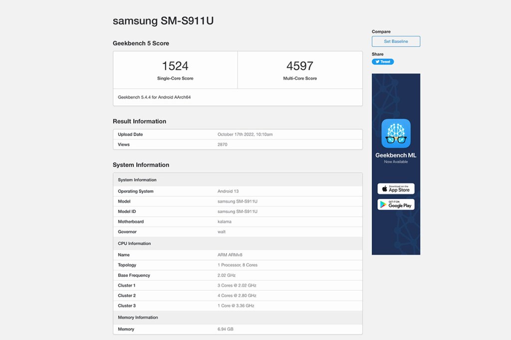This screenshot has height=340, width=511.
Task: Click the Now Available ad subtitle
Action: point(396,162)
